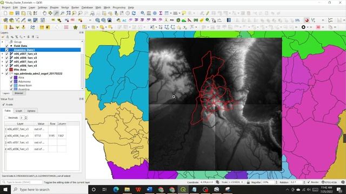This screenshot has width=346, height=194.
Task: Open the Data Source Manager icon
Action: point(5,20)
